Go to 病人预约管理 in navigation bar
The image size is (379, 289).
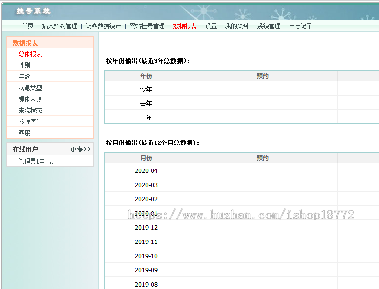[x=59, y=26]
